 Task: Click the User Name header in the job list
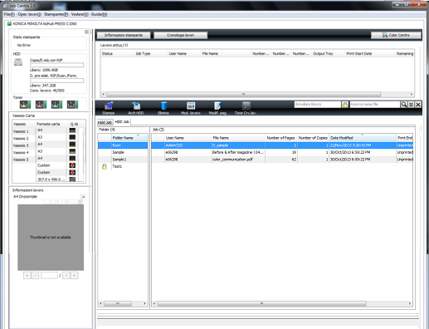point(188,138)
